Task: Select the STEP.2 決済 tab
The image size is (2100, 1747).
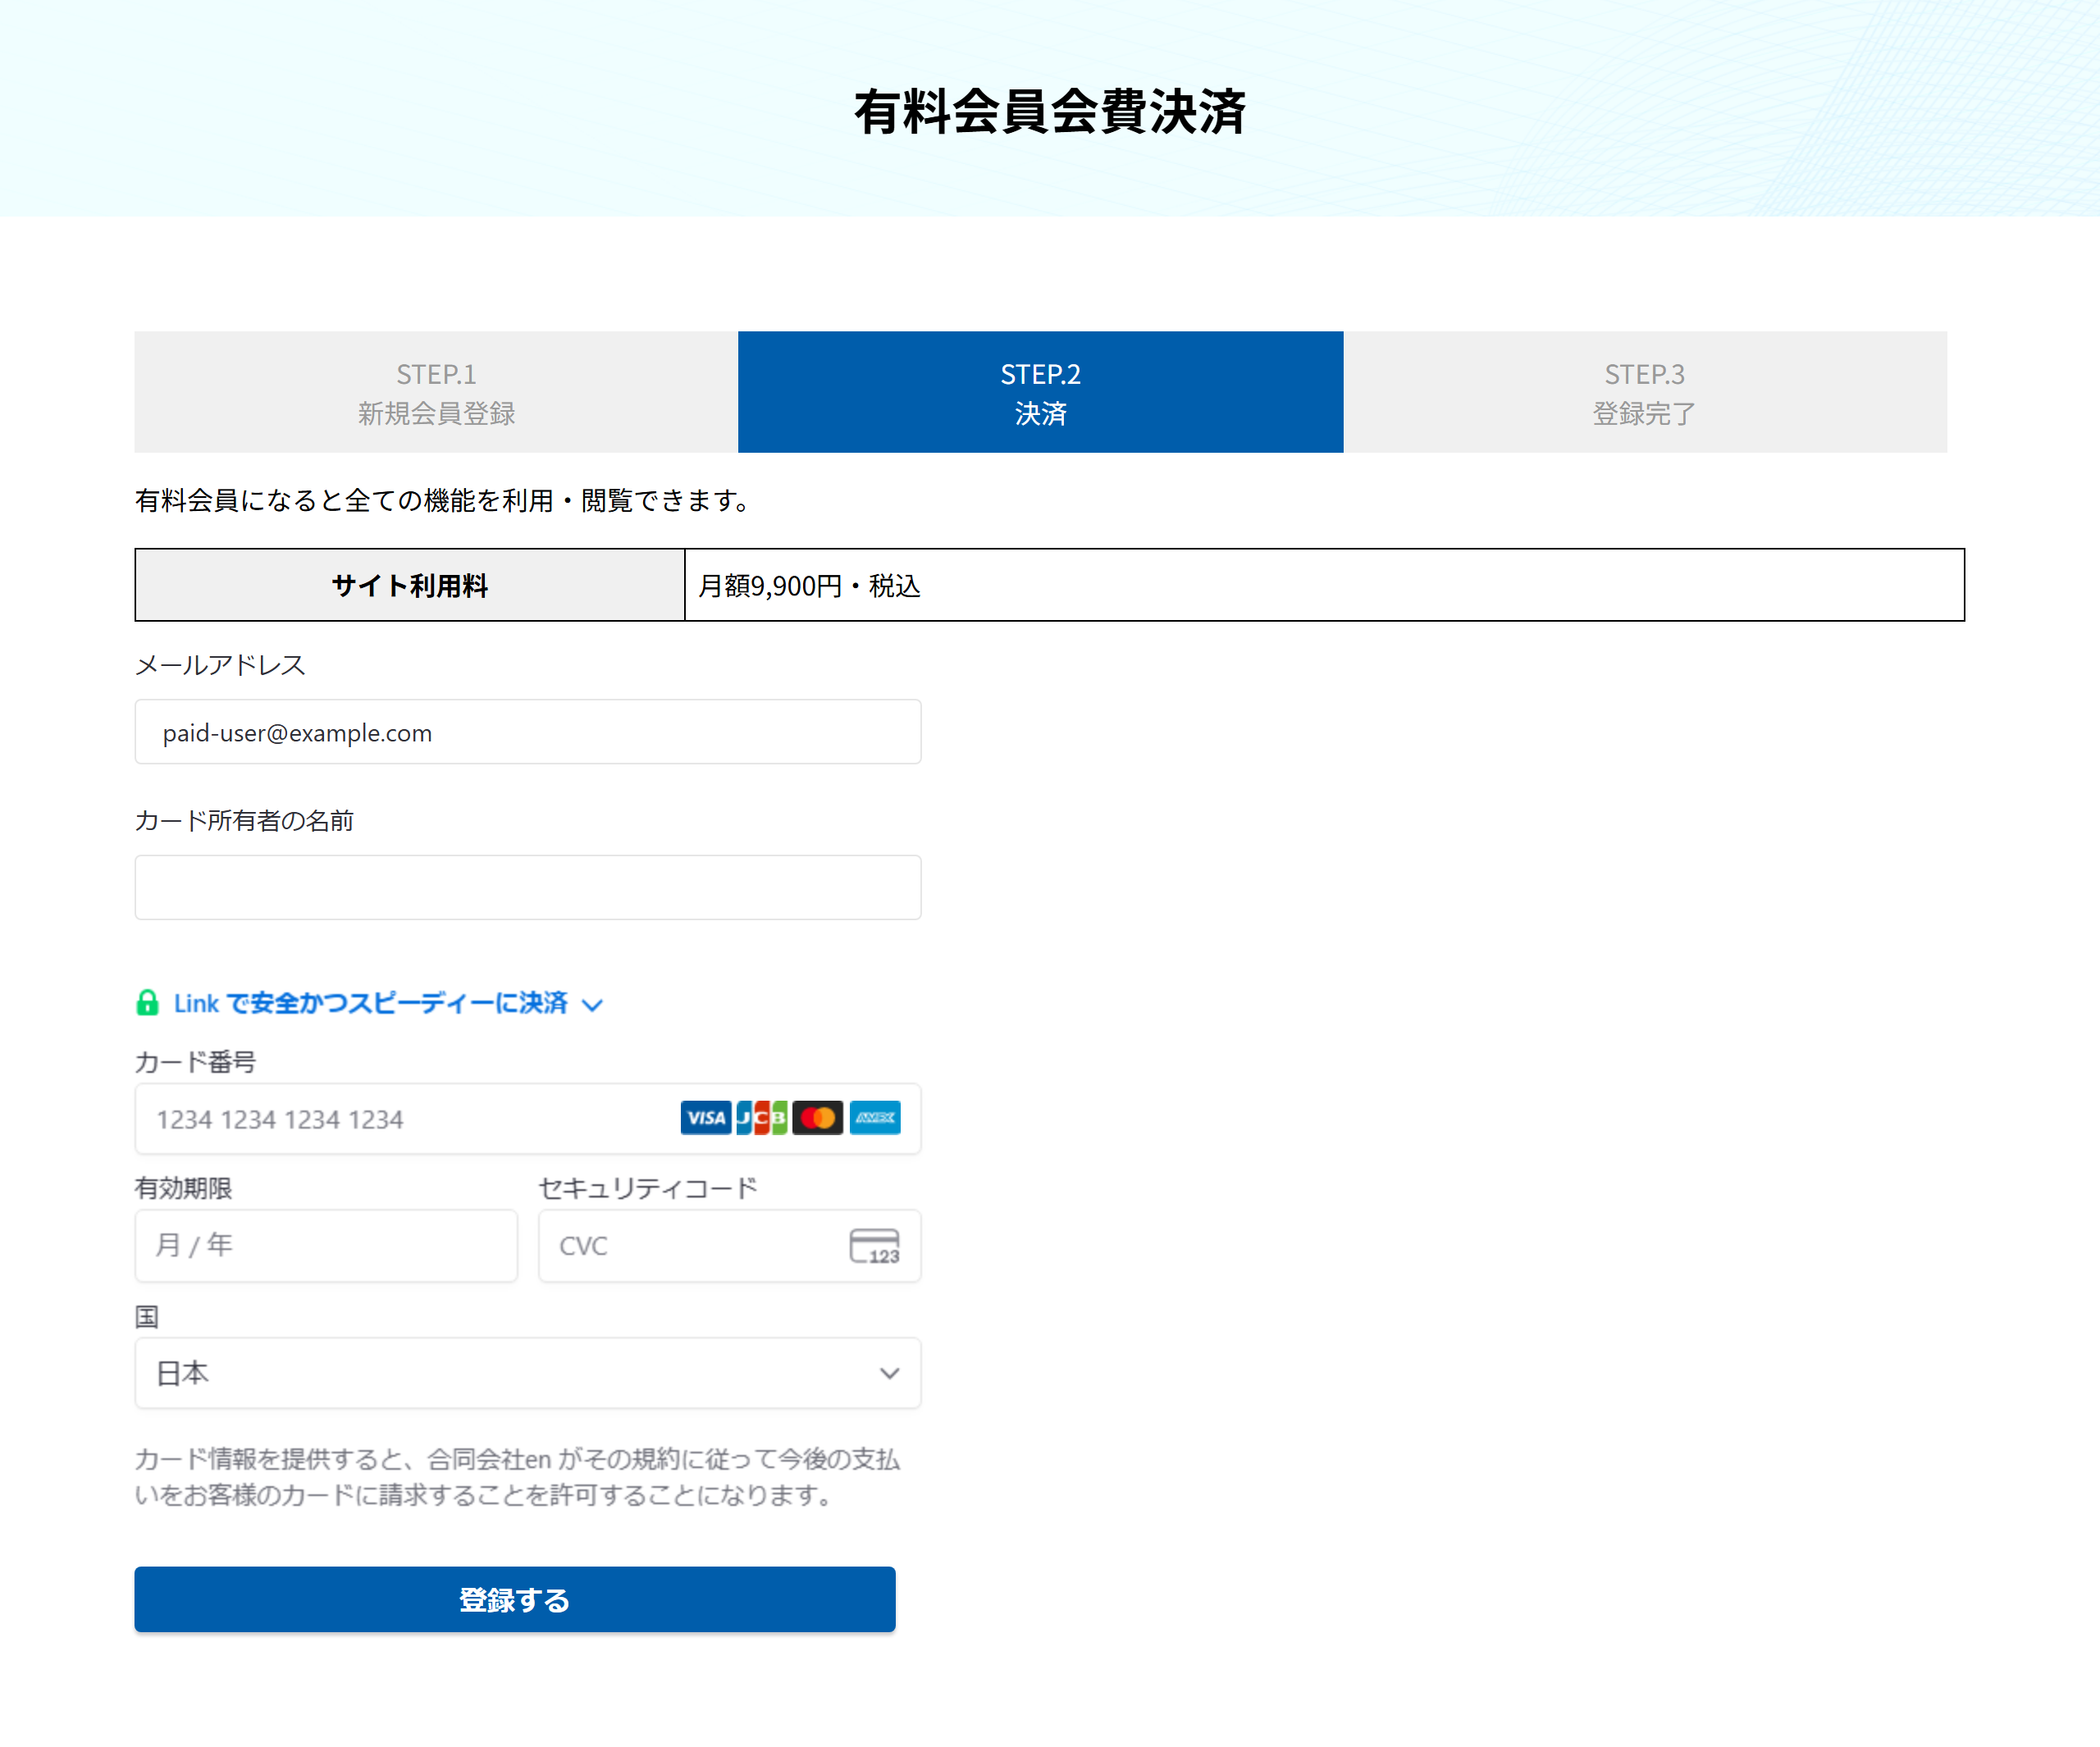Action: coord(1041,392)
